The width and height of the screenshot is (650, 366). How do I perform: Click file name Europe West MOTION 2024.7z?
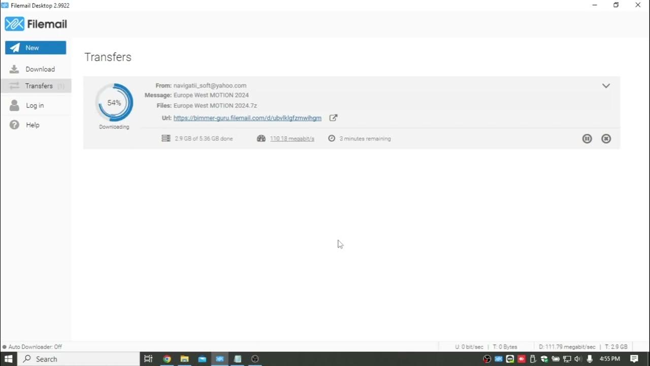215,106
